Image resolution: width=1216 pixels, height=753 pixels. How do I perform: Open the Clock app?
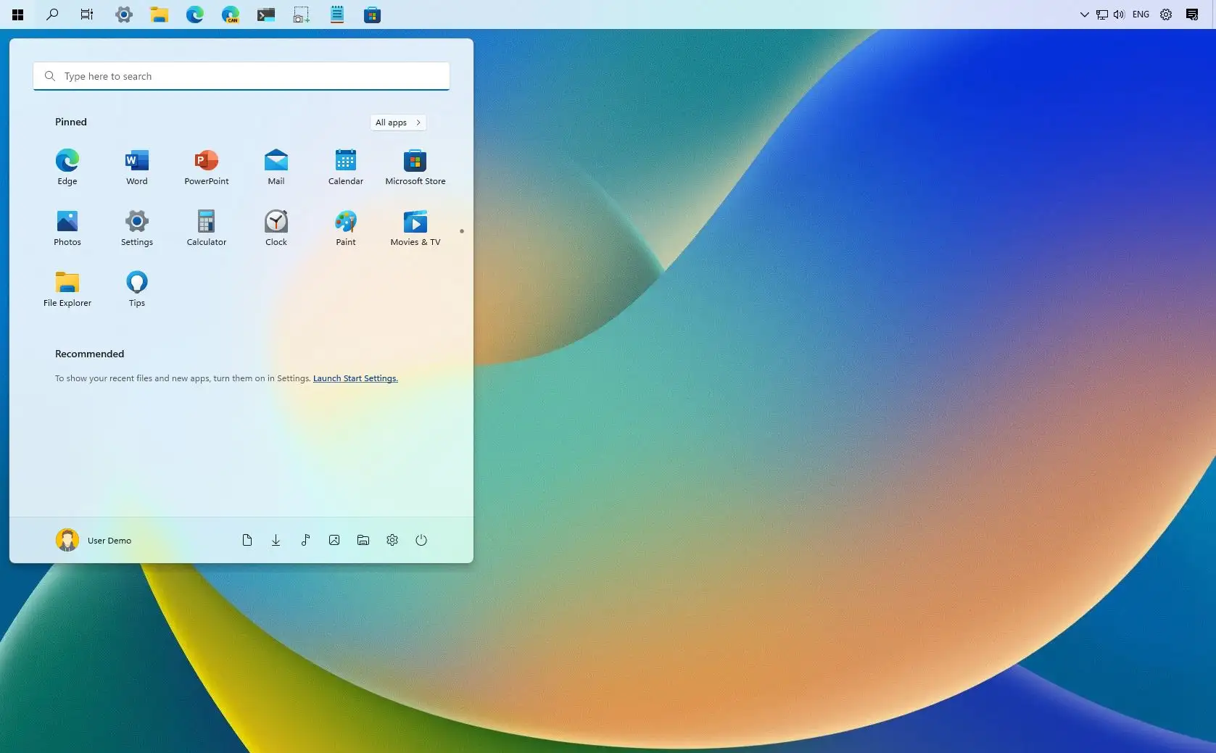click(x=276, y=228)
